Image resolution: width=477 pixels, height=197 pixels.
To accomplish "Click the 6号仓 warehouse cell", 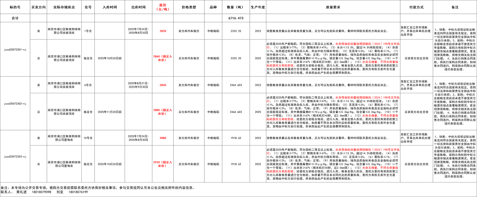I will pos(88,85).
